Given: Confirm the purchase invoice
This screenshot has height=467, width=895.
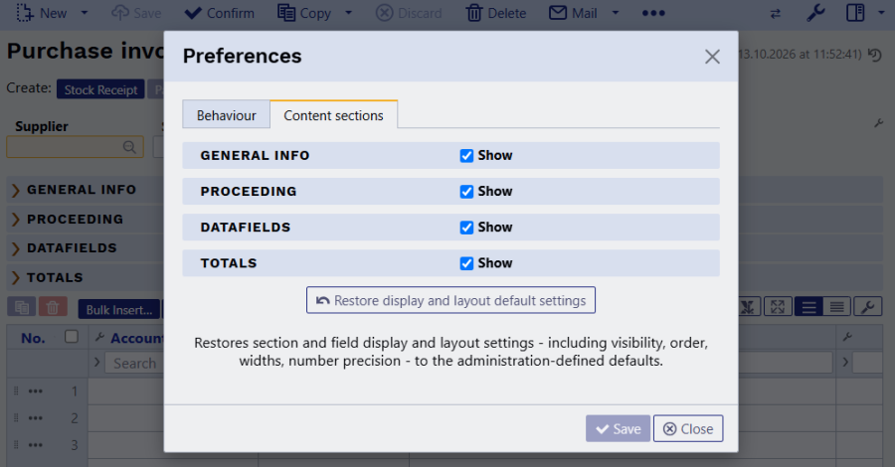Looking at the screenshot, I should (219, 13).
